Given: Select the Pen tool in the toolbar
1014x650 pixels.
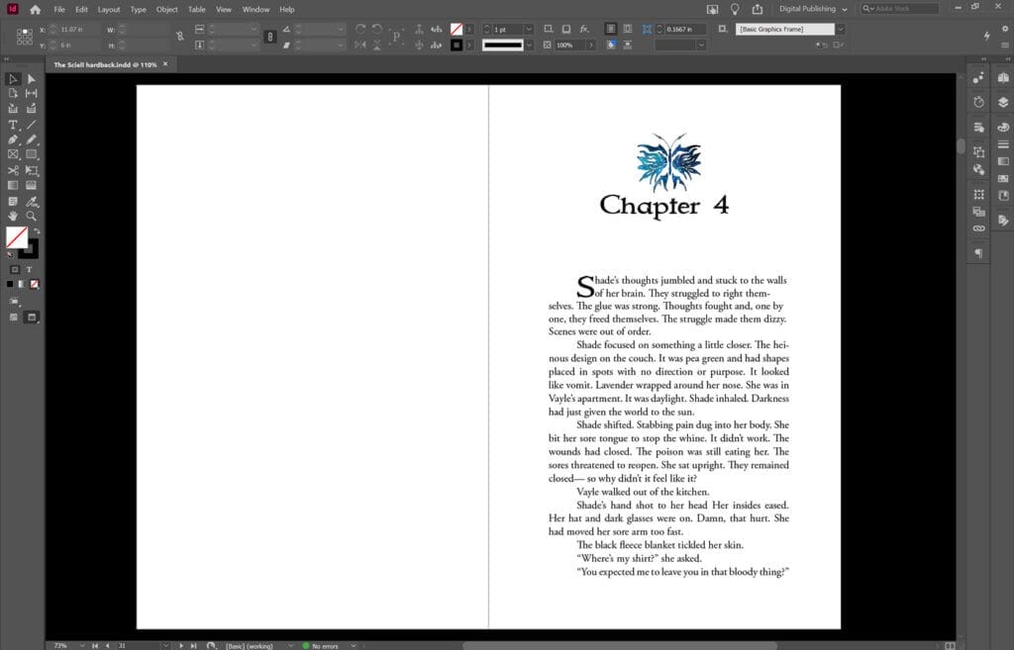Looking at the screenshot, I should pyautogui.click(x=13, y=141).
